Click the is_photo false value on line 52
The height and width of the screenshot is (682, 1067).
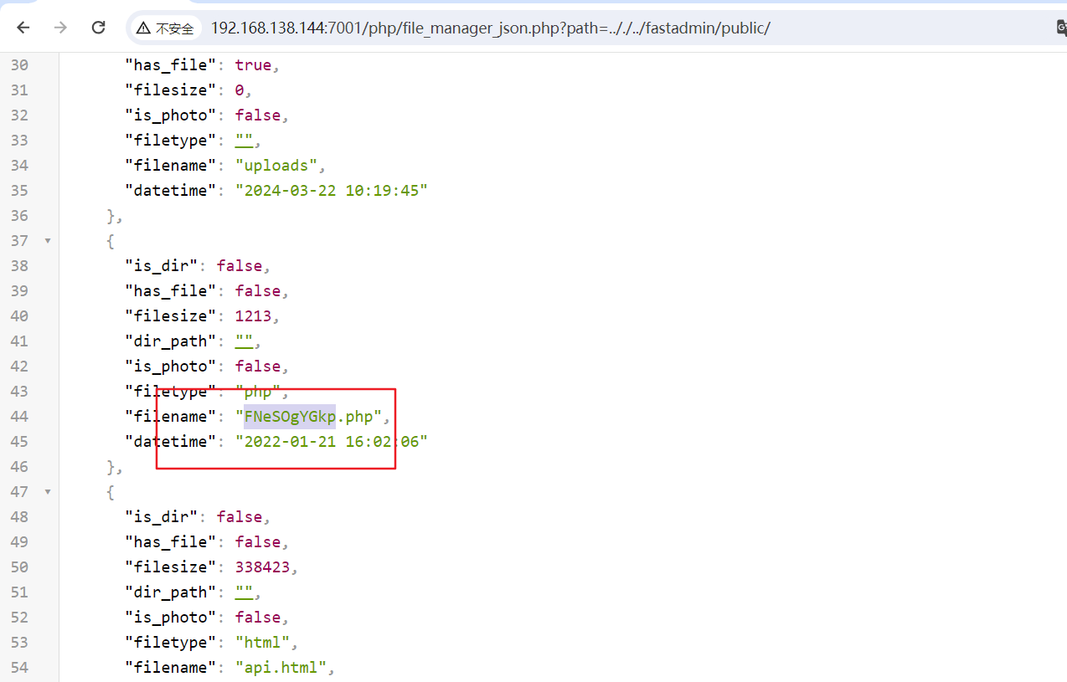coord(257,617)
